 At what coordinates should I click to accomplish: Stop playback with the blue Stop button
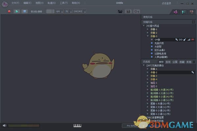coord(25,12)
